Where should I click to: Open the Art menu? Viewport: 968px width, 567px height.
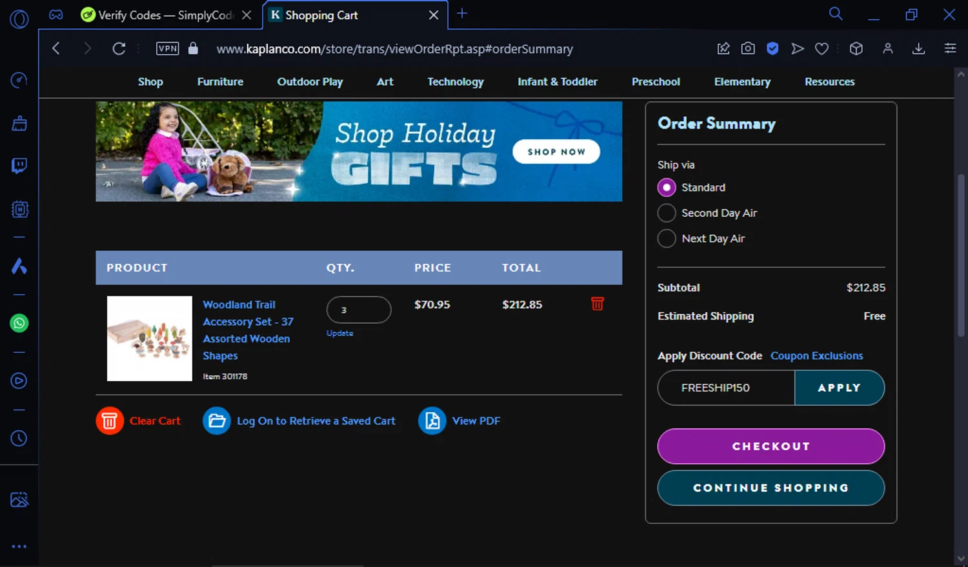pyautogui.click(x=385, y=82)
